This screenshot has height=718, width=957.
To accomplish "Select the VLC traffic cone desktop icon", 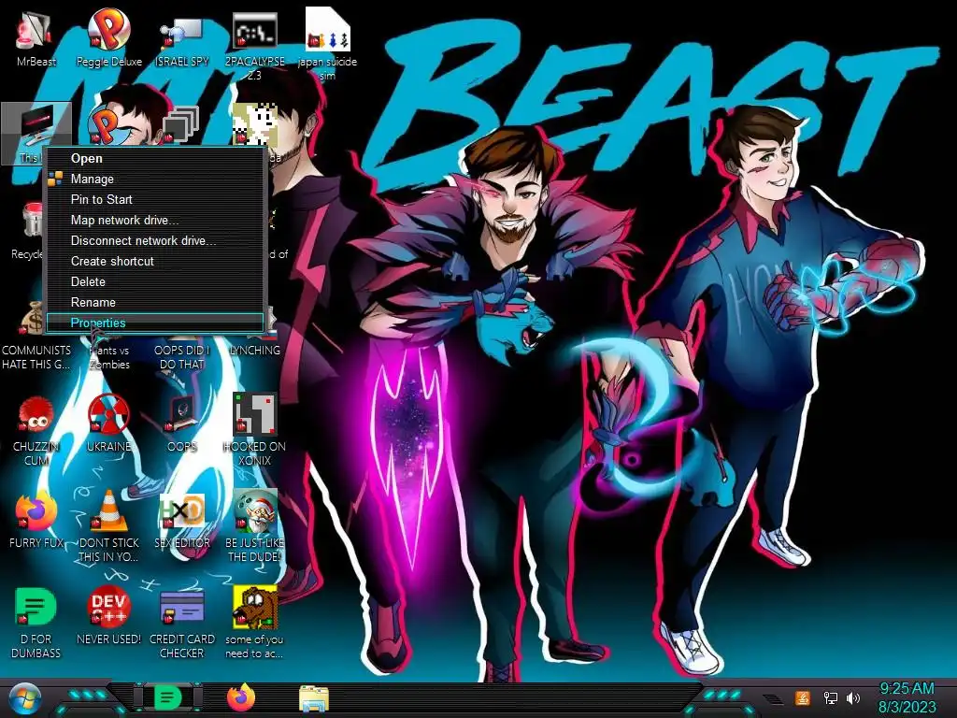I will click(x=108, y=525).
